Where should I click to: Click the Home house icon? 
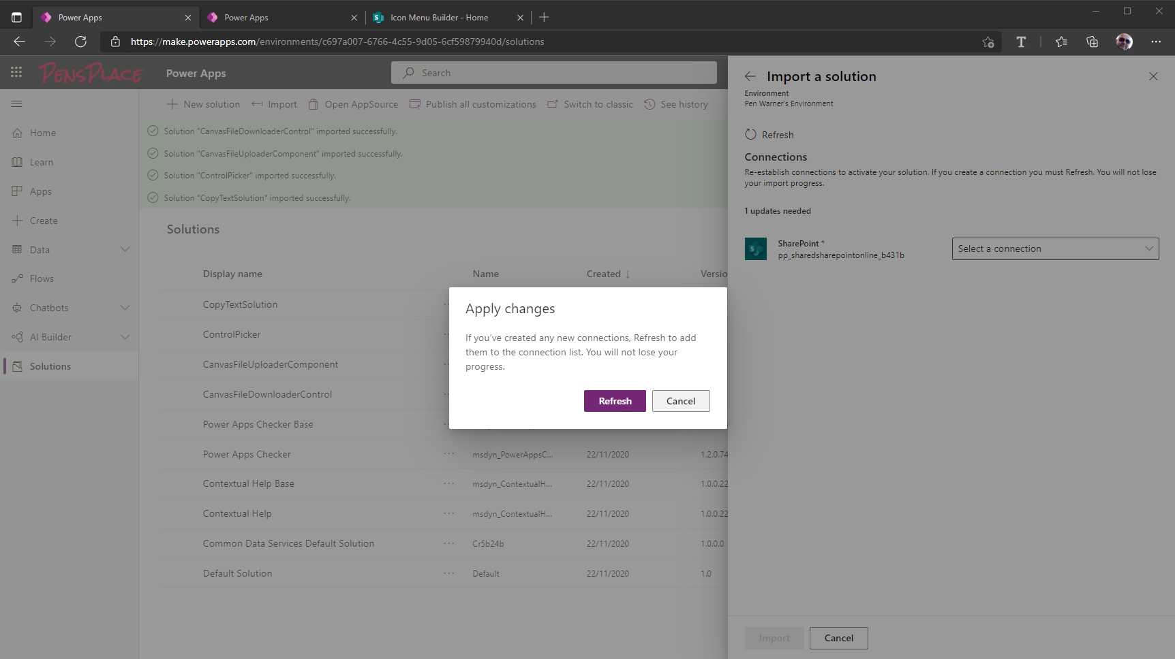click(17, 133)
